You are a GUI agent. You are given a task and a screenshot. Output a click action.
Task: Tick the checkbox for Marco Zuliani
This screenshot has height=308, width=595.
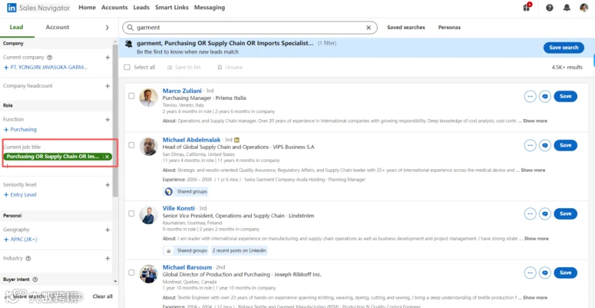pyautogui.click(x=132, y=96)
